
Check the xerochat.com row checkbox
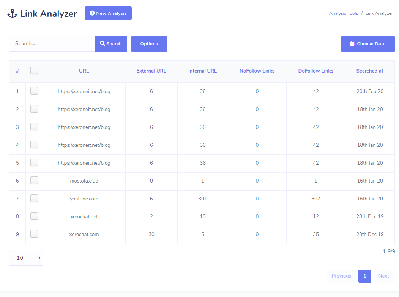34,234
